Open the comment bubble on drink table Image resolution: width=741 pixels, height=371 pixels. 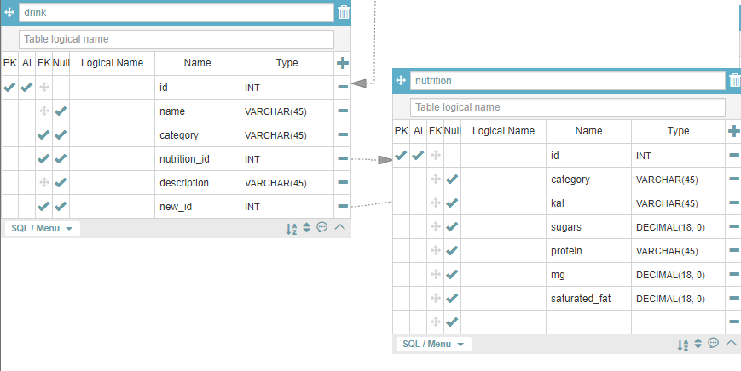click(x=322, y=227)
